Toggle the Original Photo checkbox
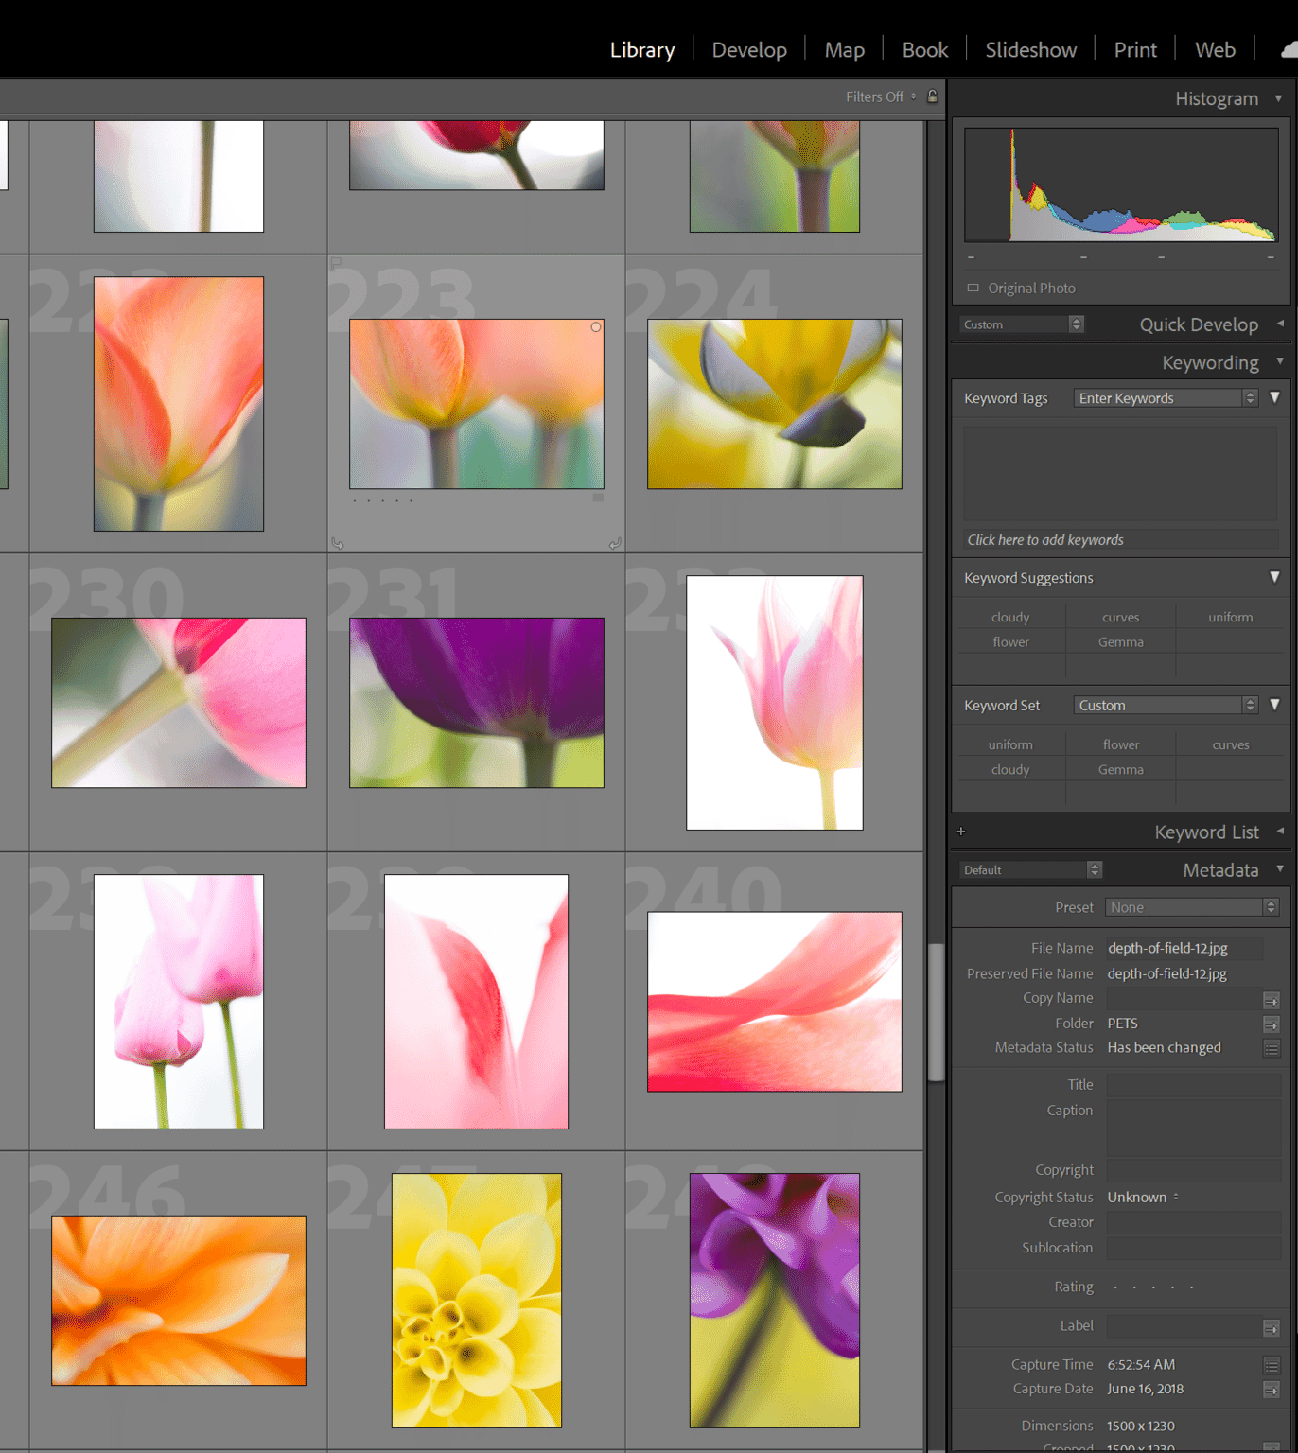The image size is (1298, 1453). point(973,288)
